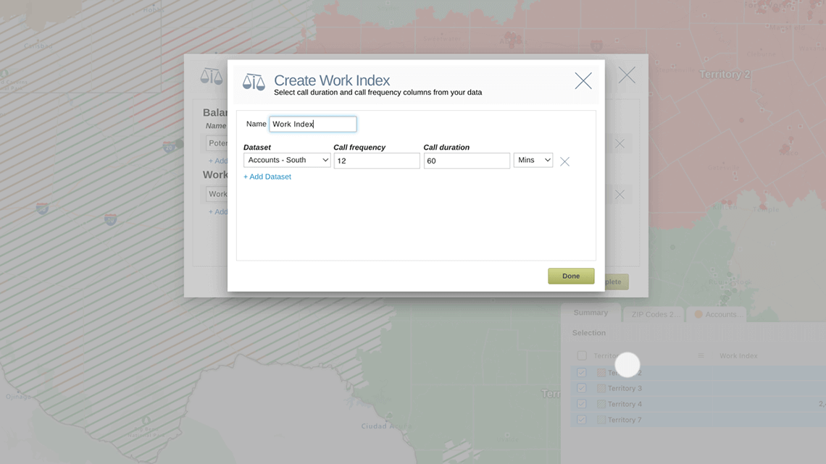Close the background Balance dialog
The image size is (826, 464).
[x=627, y=75]
